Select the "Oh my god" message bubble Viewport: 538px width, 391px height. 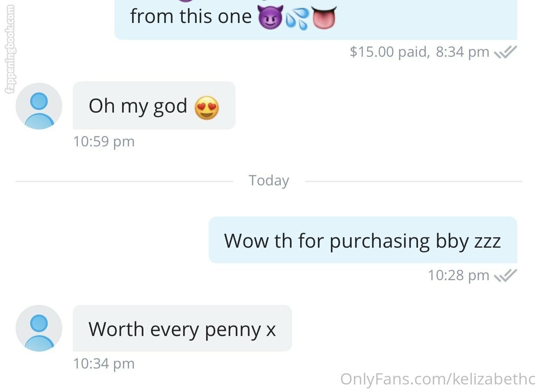click(x=154, y=106)
